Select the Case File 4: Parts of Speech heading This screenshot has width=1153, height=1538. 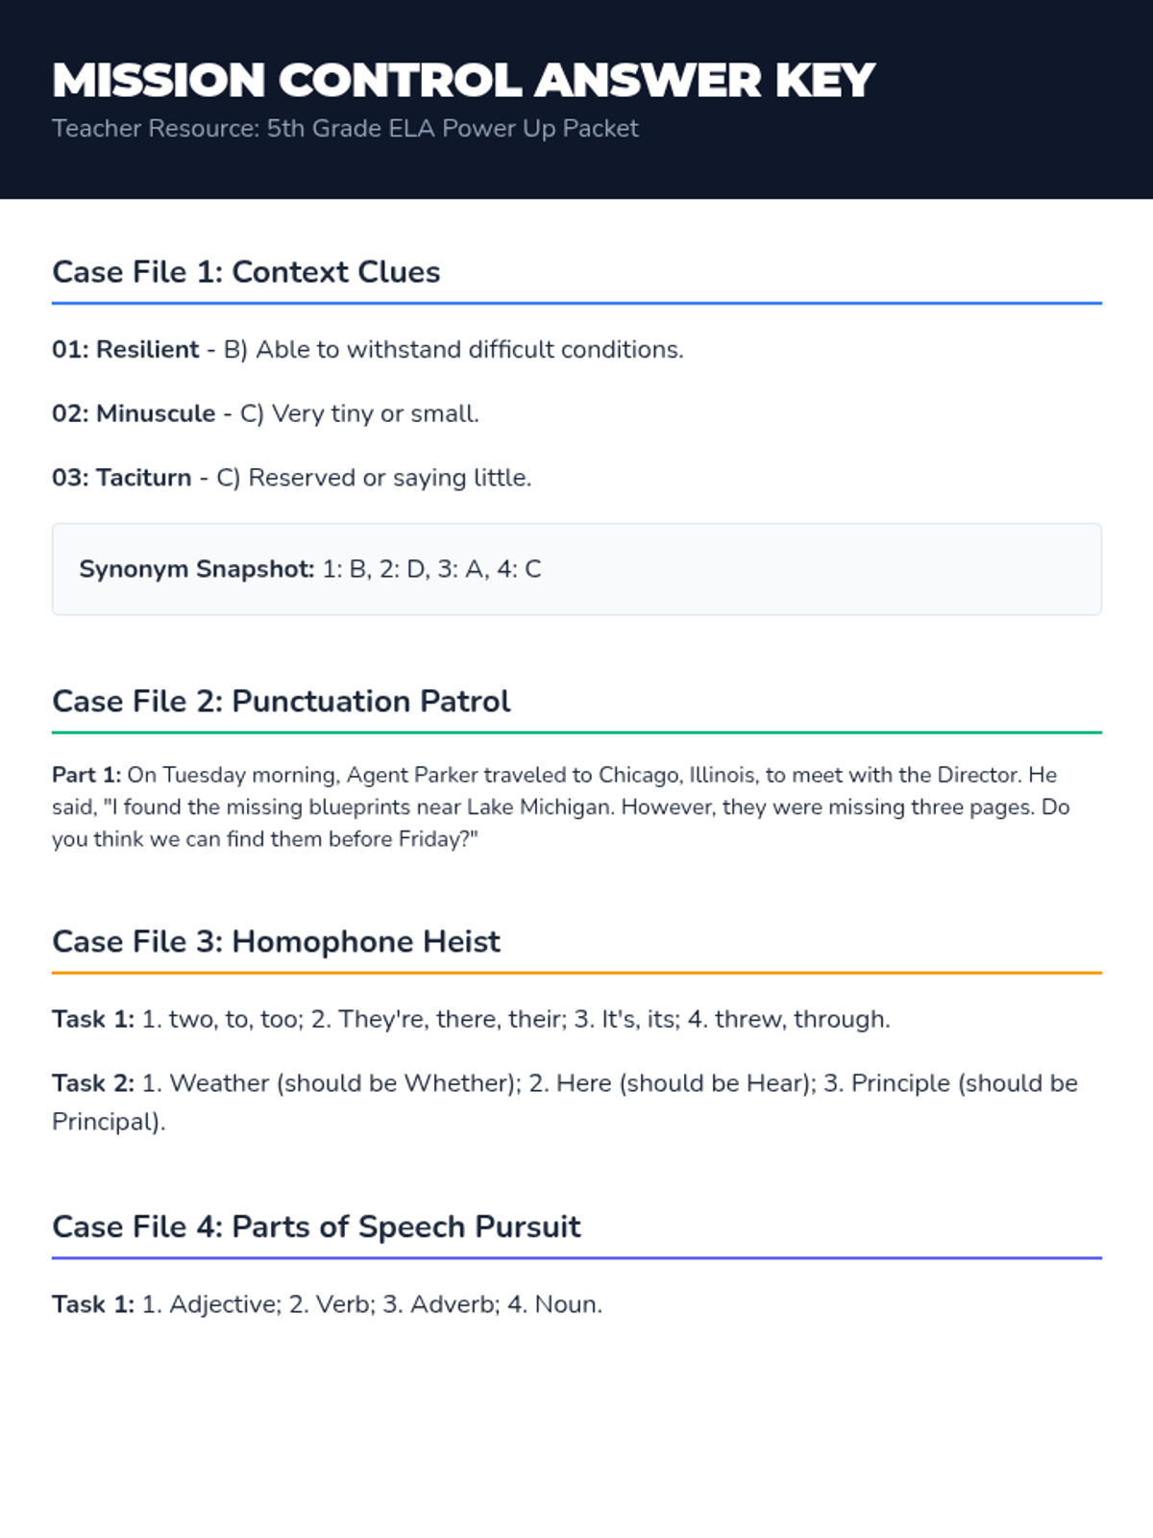(316, 1228)
